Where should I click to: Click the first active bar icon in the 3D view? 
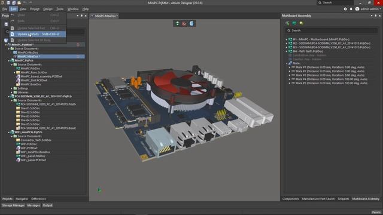coord(177,23)
